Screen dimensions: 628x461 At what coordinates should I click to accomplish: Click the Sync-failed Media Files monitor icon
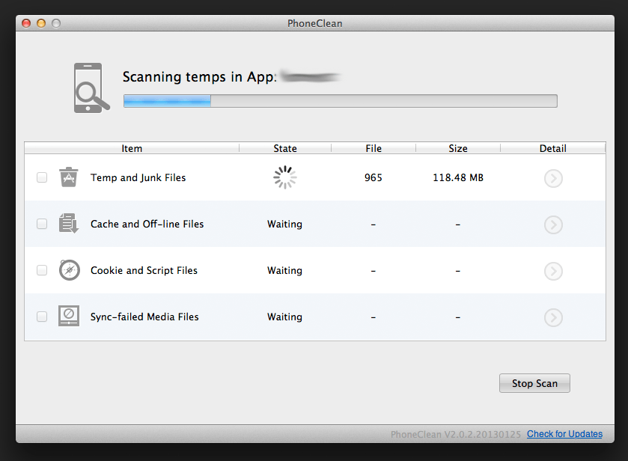[69, 316]
